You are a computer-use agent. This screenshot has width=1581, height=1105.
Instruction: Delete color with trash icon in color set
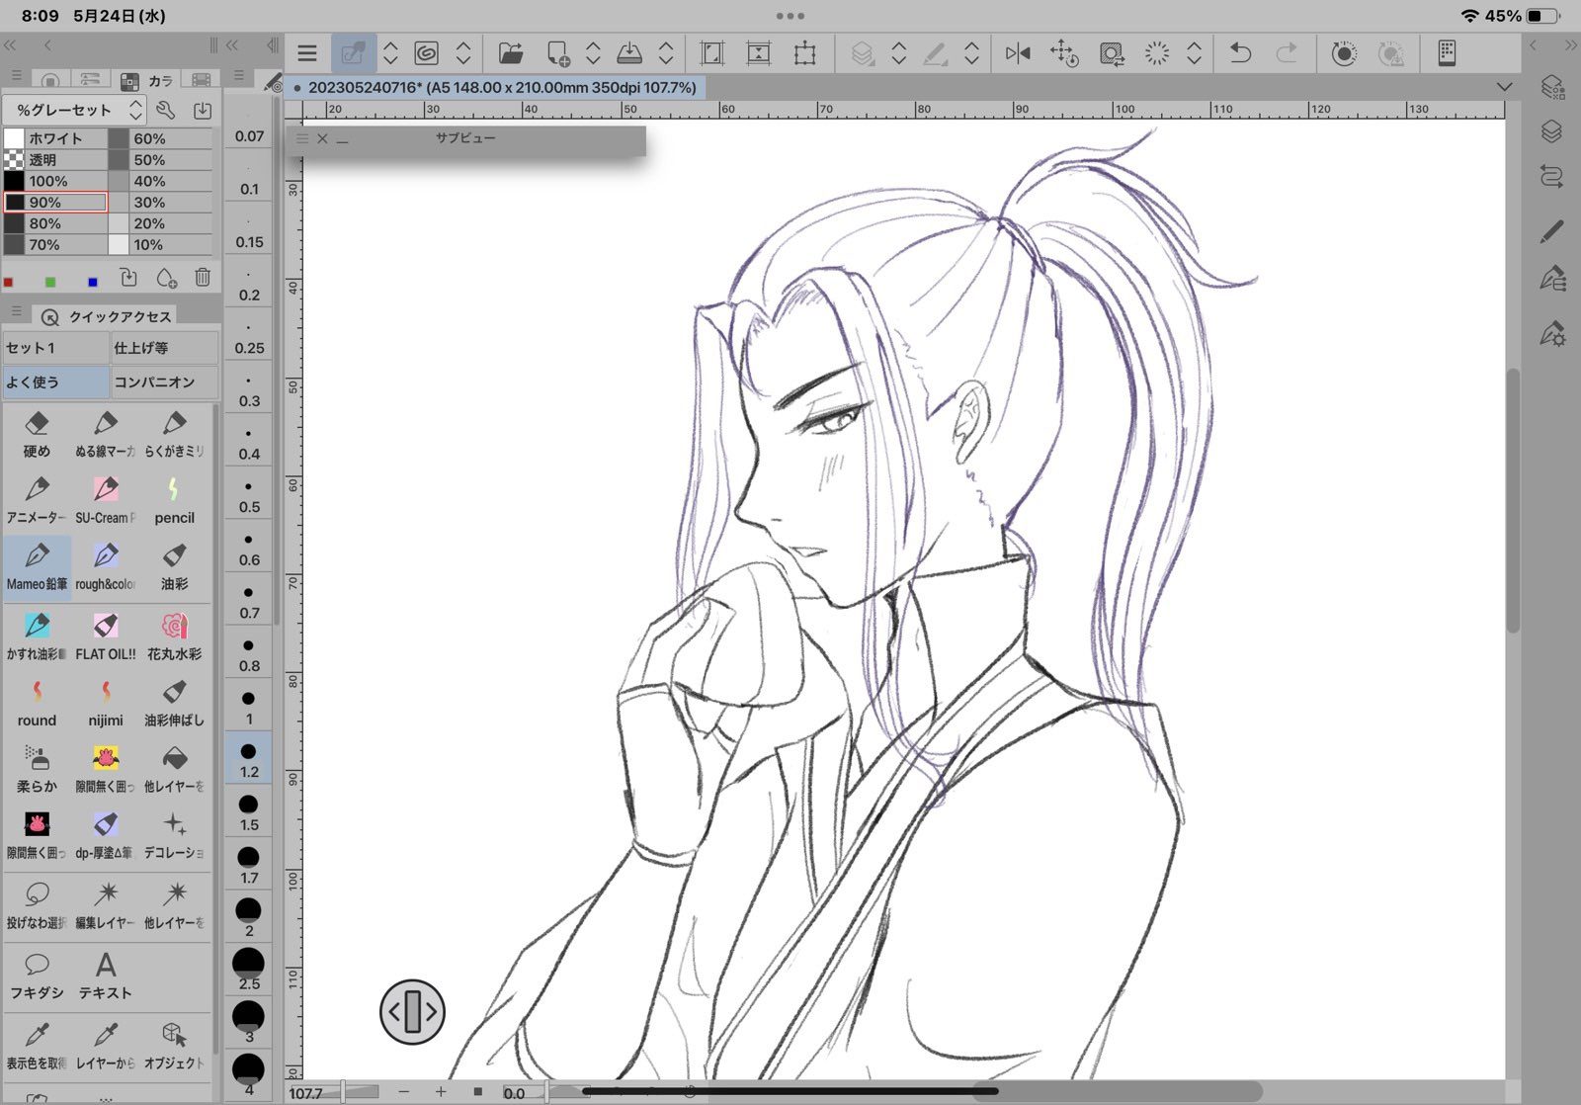(203, 278)
